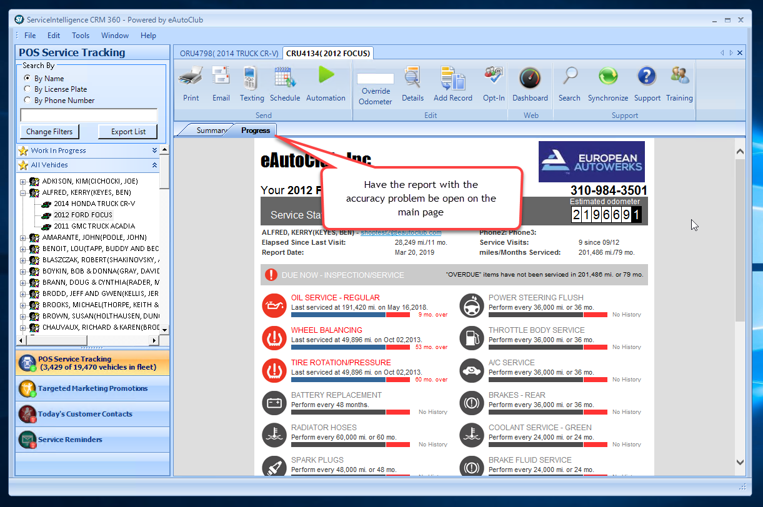Open Details magnifier icon

(412, 78)
